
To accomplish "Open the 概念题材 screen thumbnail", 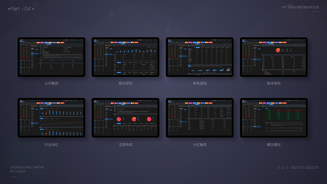I will (x=274, y=118).
